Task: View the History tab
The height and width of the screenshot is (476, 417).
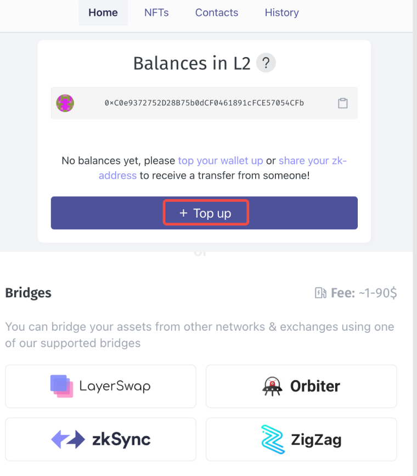Action: pyautogui.click(x=281, y=13)
